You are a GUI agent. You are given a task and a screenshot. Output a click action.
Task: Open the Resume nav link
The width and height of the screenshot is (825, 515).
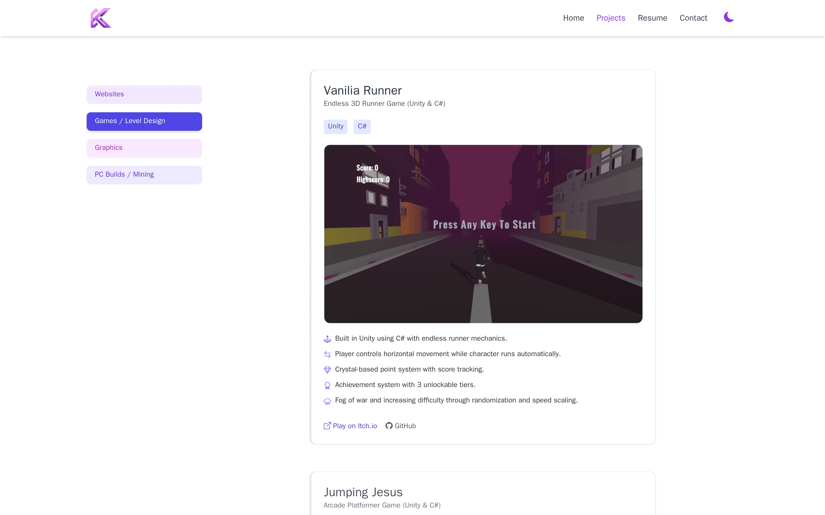point(652,18)
